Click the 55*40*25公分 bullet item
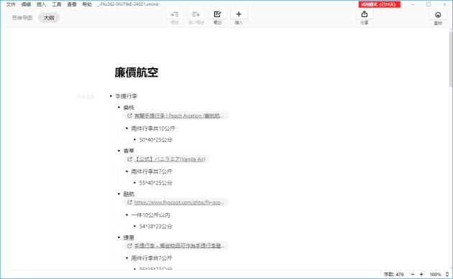 point(156,183)
